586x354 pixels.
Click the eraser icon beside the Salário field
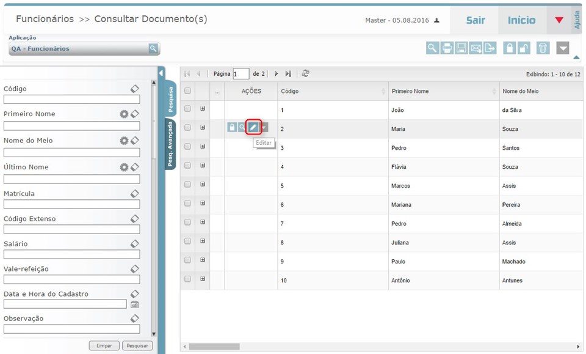135,243
